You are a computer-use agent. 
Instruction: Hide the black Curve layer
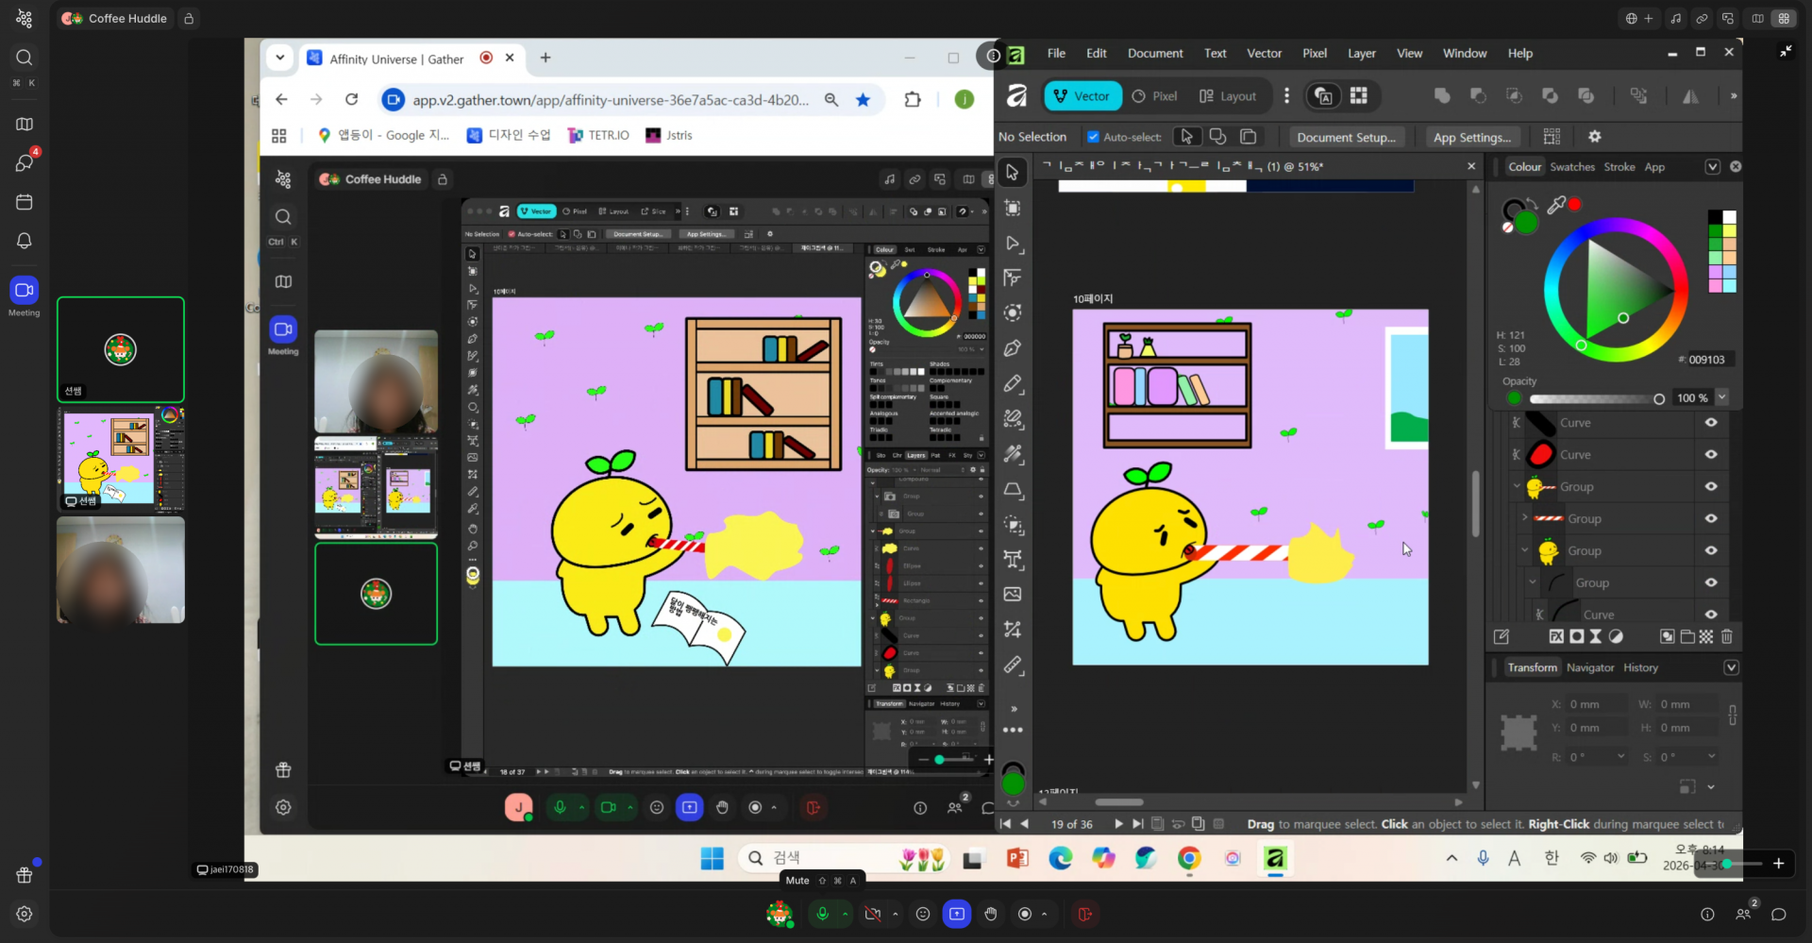tap(1711, 423)
